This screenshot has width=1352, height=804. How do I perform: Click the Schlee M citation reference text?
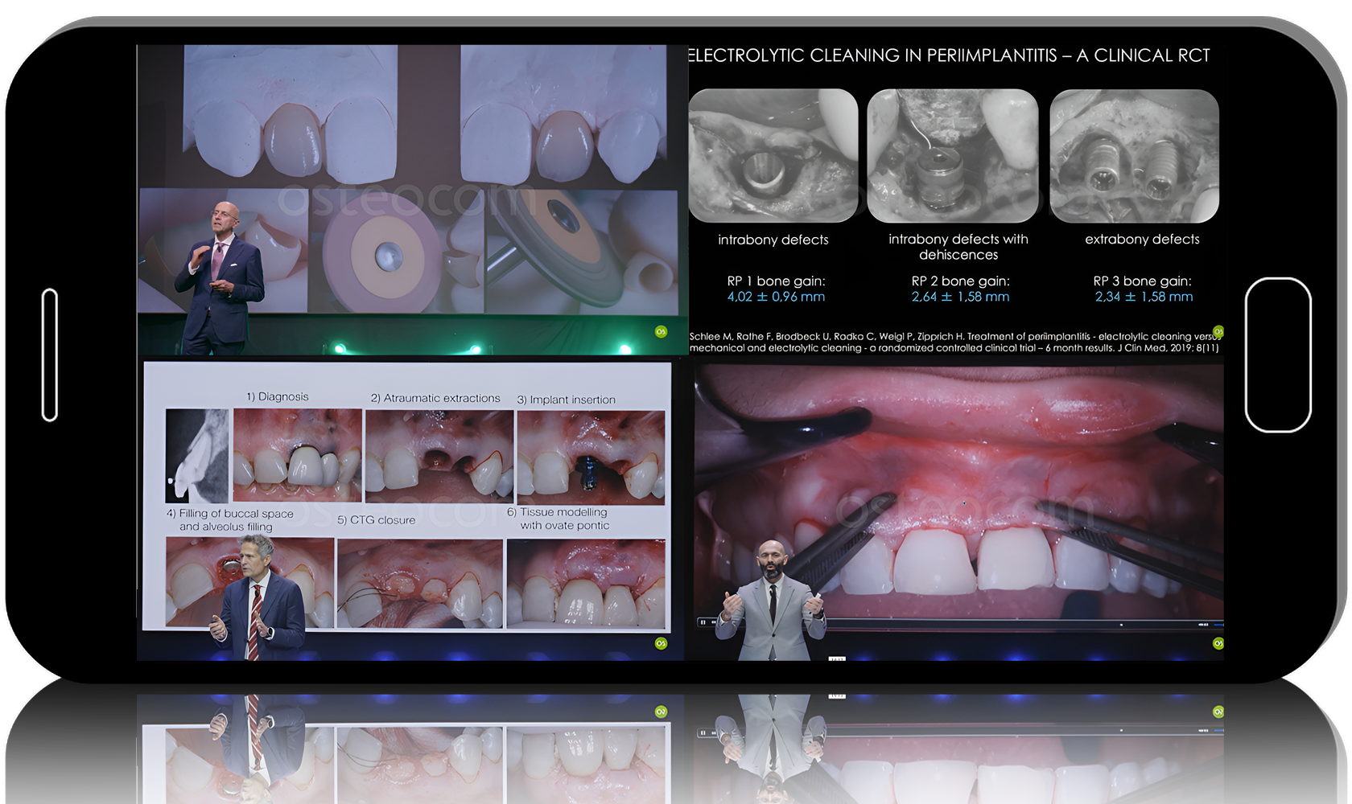954,343
